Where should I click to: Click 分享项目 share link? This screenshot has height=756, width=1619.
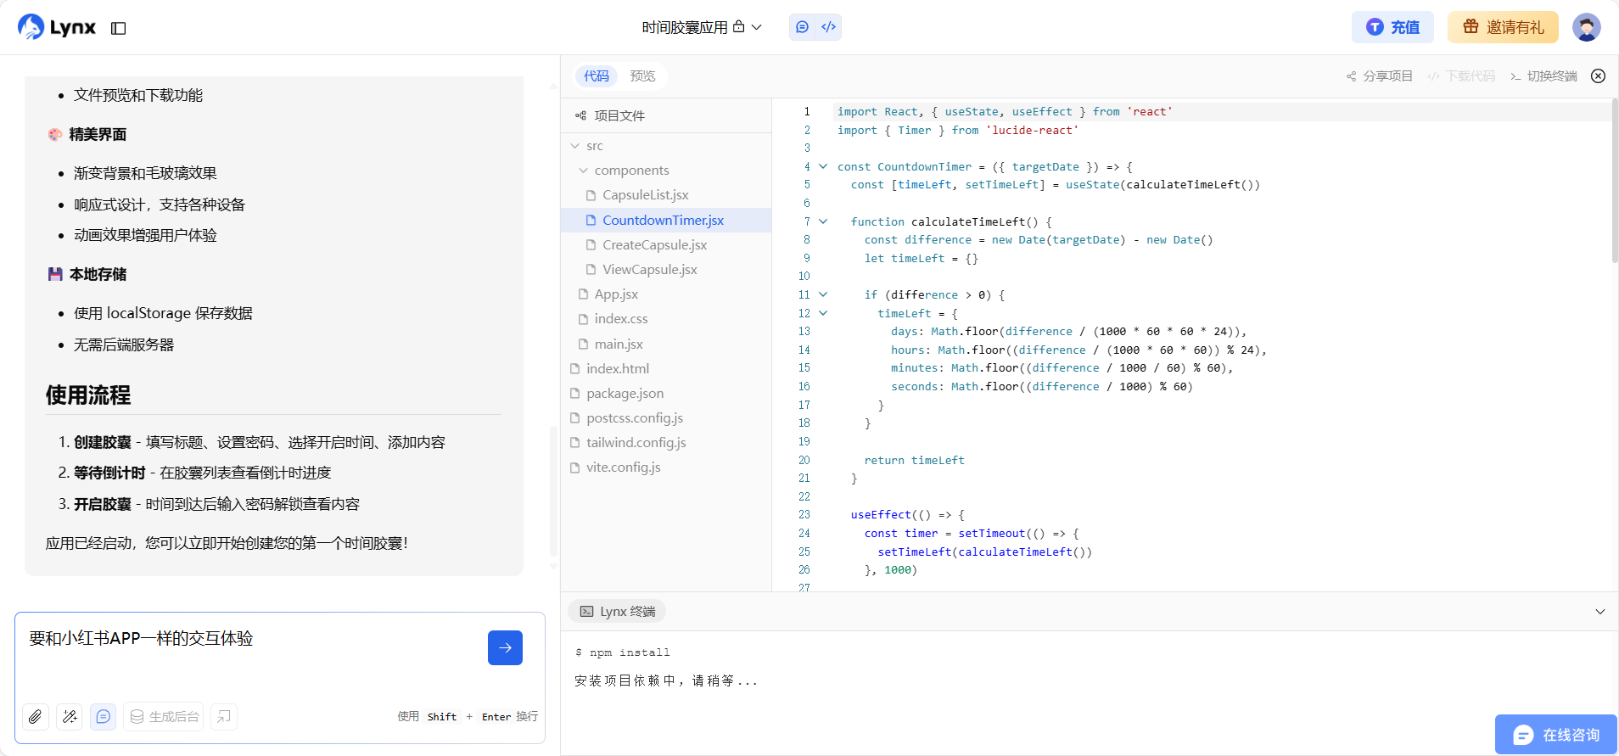(x=1380, y=76)
